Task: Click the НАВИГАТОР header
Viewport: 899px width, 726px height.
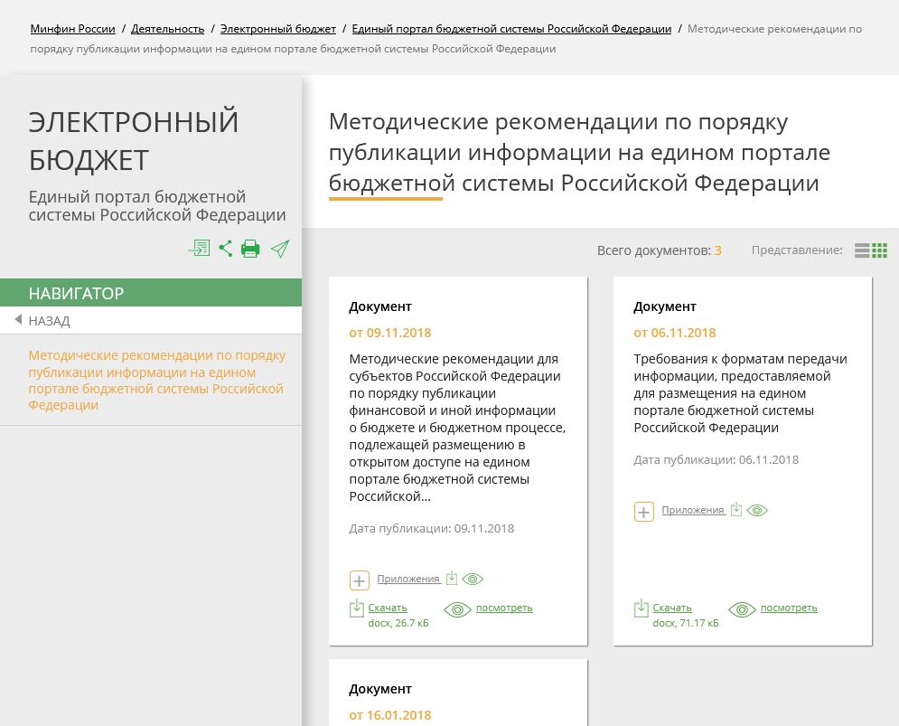Action: tap(151, 293)
